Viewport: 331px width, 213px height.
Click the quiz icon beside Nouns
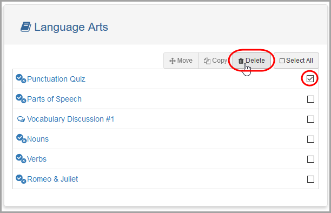tap(21, 138)
